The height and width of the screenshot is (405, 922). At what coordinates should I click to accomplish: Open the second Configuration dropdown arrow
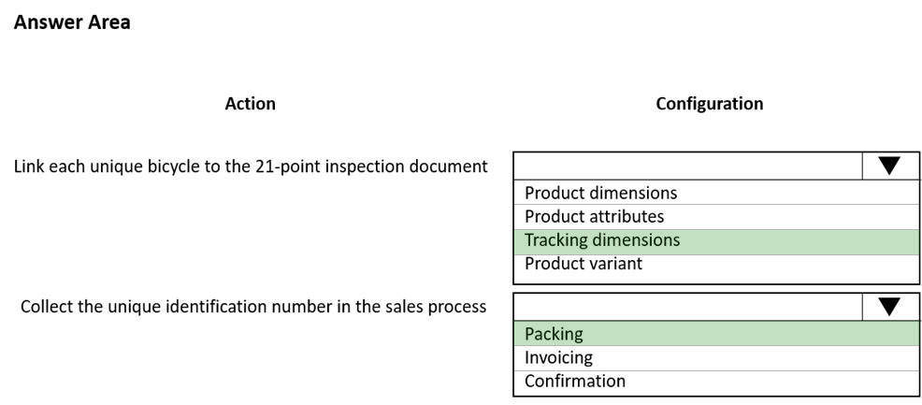coord(889,306)
